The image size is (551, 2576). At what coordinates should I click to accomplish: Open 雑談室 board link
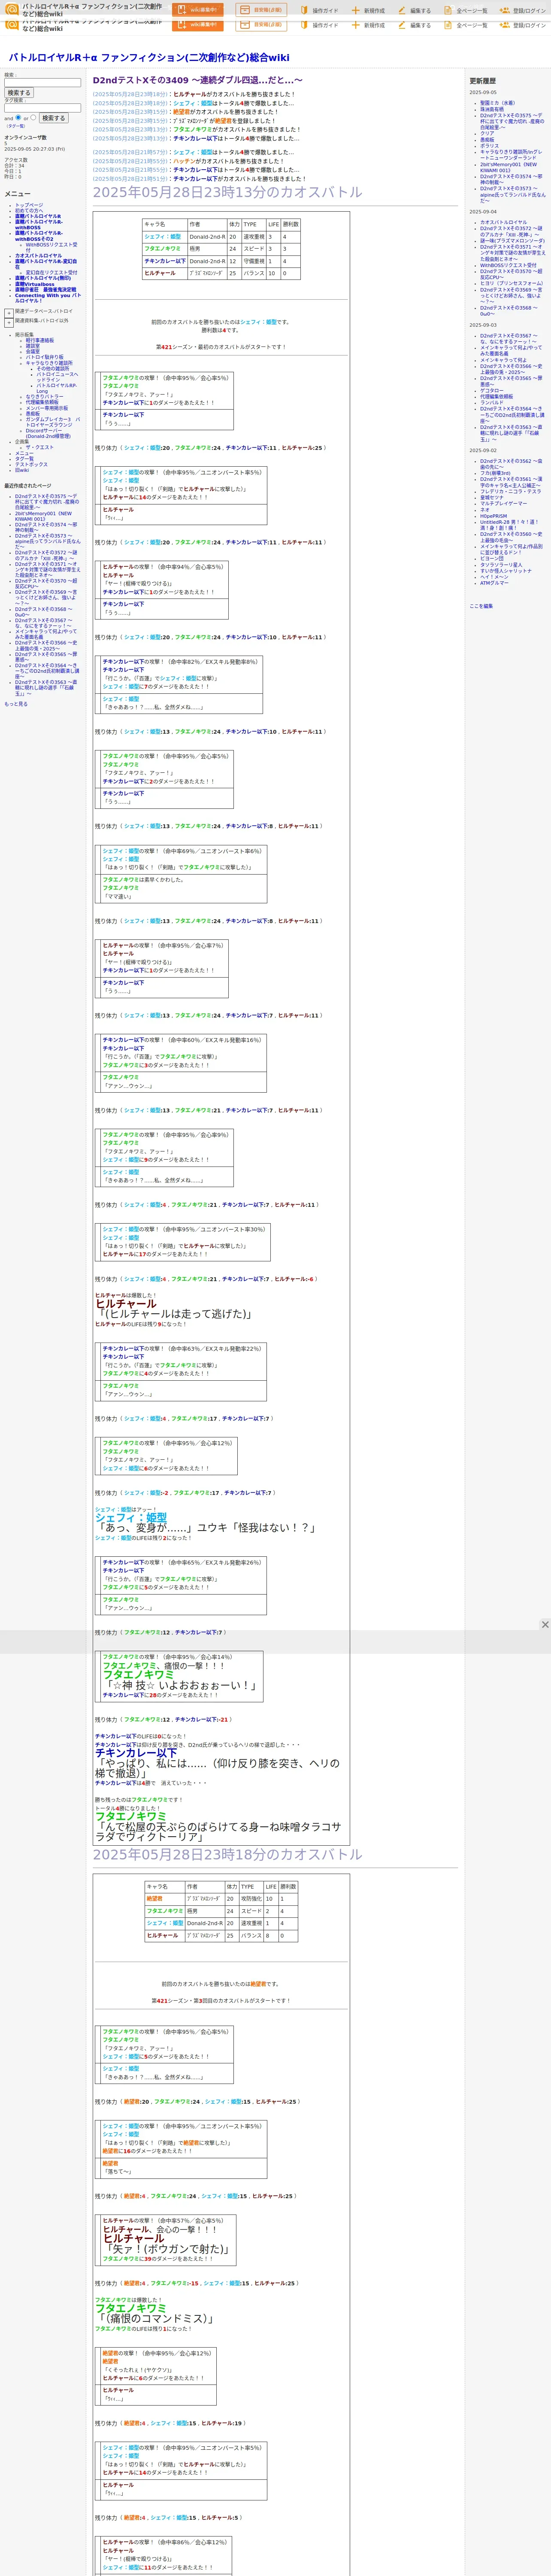tap(33, 346)
